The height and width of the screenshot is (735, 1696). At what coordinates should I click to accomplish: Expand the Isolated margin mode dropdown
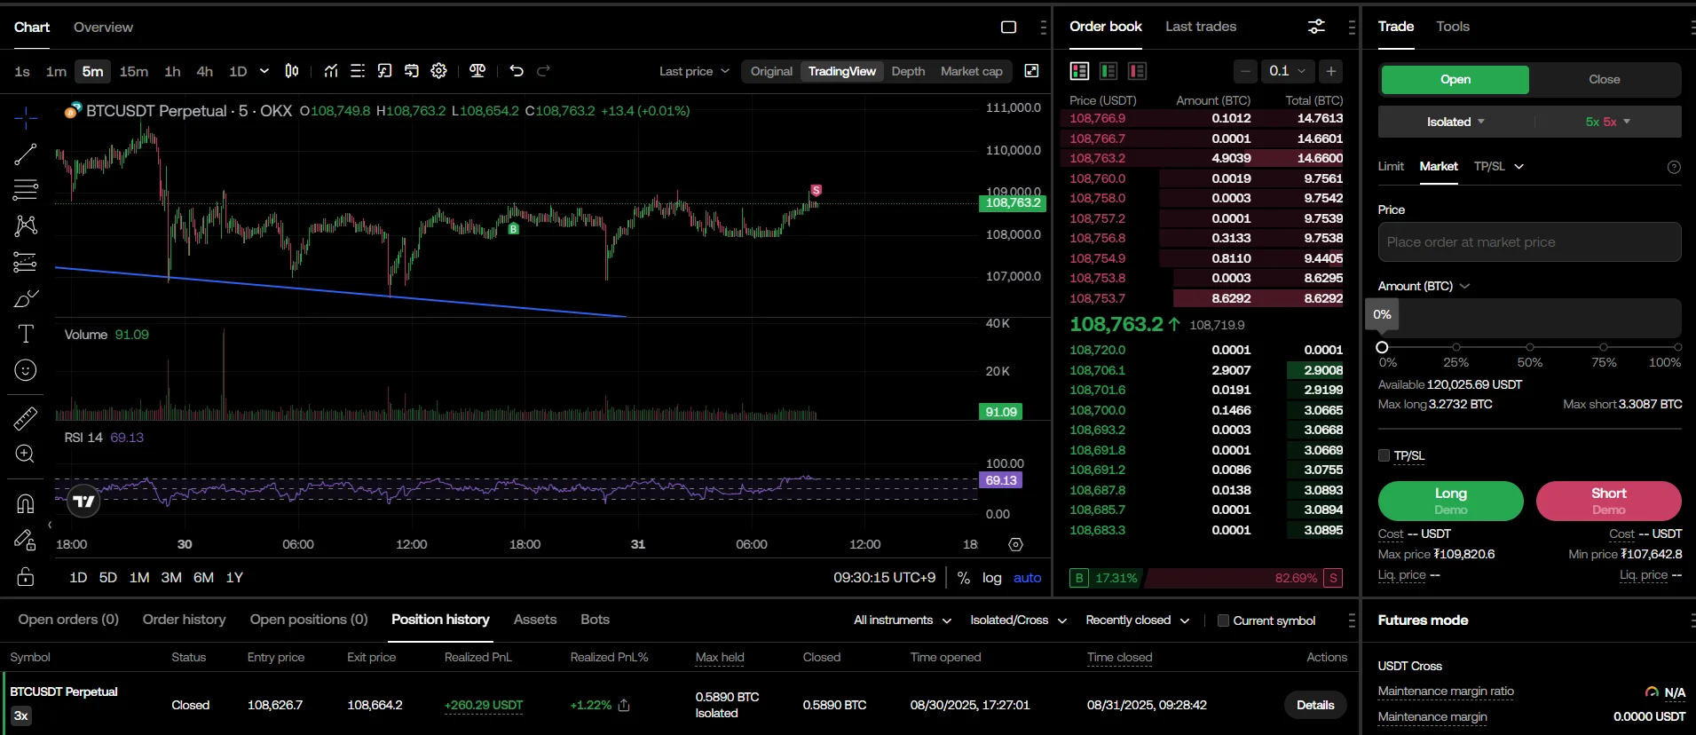[x=1455, y=122]
